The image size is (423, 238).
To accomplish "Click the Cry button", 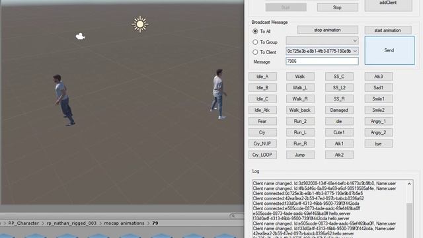I will pos(262,132).
